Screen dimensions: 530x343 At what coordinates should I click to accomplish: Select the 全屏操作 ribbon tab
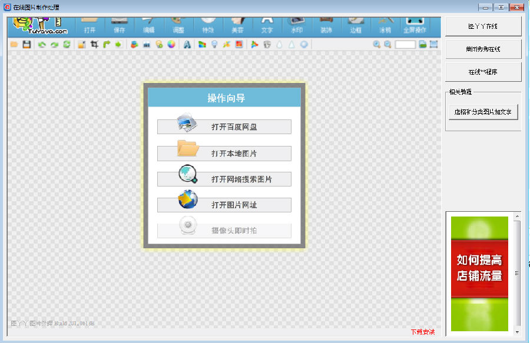pos(415,26)
